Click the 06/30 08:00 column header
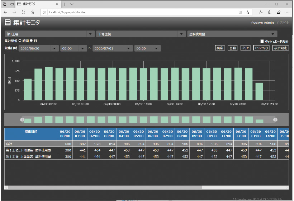This screenshot has width=294, height=201. pyautogui.click(x=182, y=134)
